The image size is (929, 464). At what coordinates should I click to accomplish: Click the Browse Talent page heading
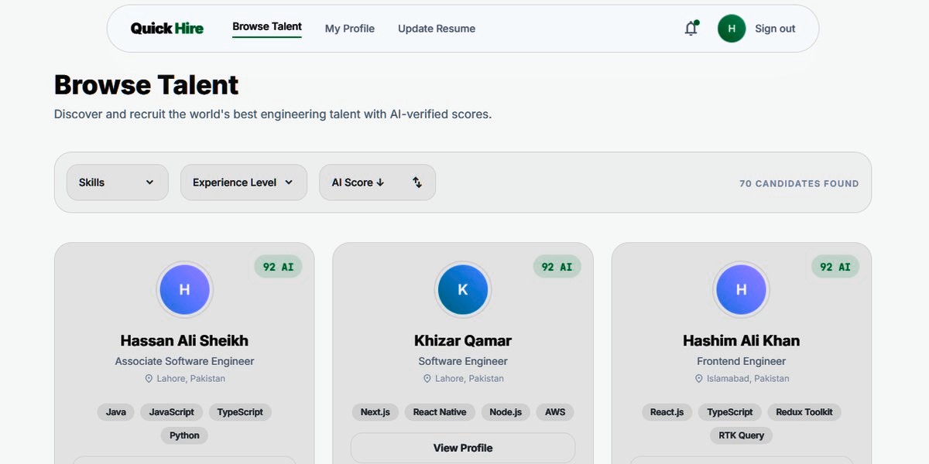pyautogui.click(x=146, y=84)
